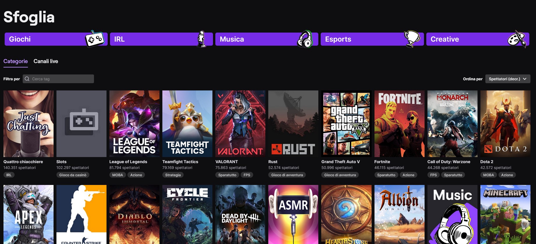This screenshot has height=244, width=536.
Task: Open the Giochi category banner
Action: [56, 39]
